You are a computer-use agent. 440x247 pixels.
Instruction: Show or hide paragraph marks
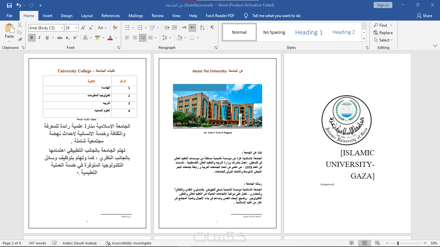point(212,28)
